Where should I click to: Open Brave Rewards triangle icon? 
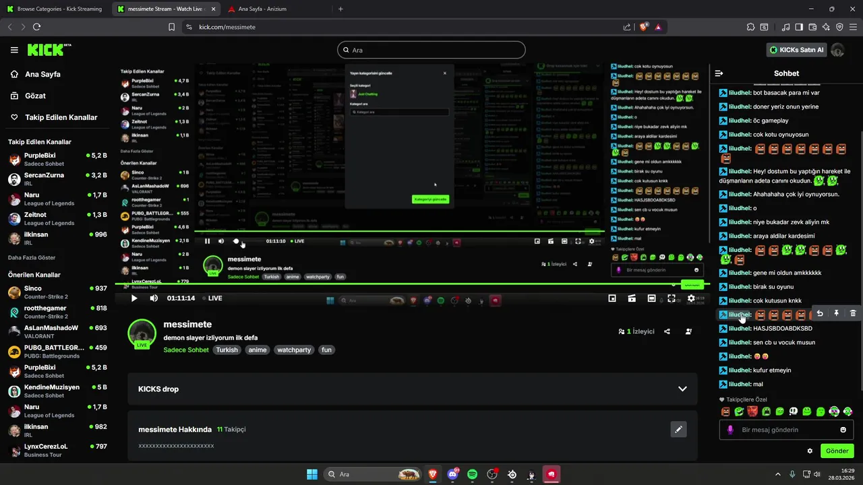658,27
